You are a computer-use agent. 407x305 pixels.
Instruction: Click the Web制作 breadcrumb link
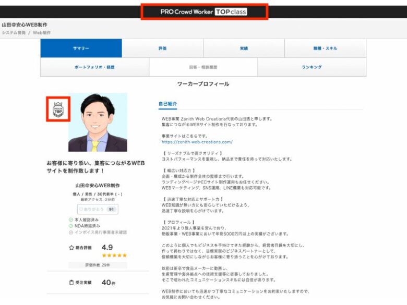(42, 32)
